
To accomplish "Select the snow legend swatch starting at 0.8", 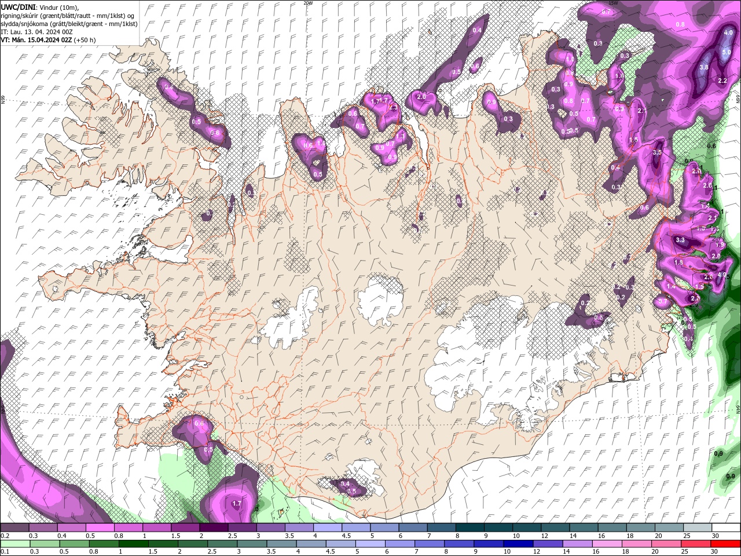I will [128, 528].
